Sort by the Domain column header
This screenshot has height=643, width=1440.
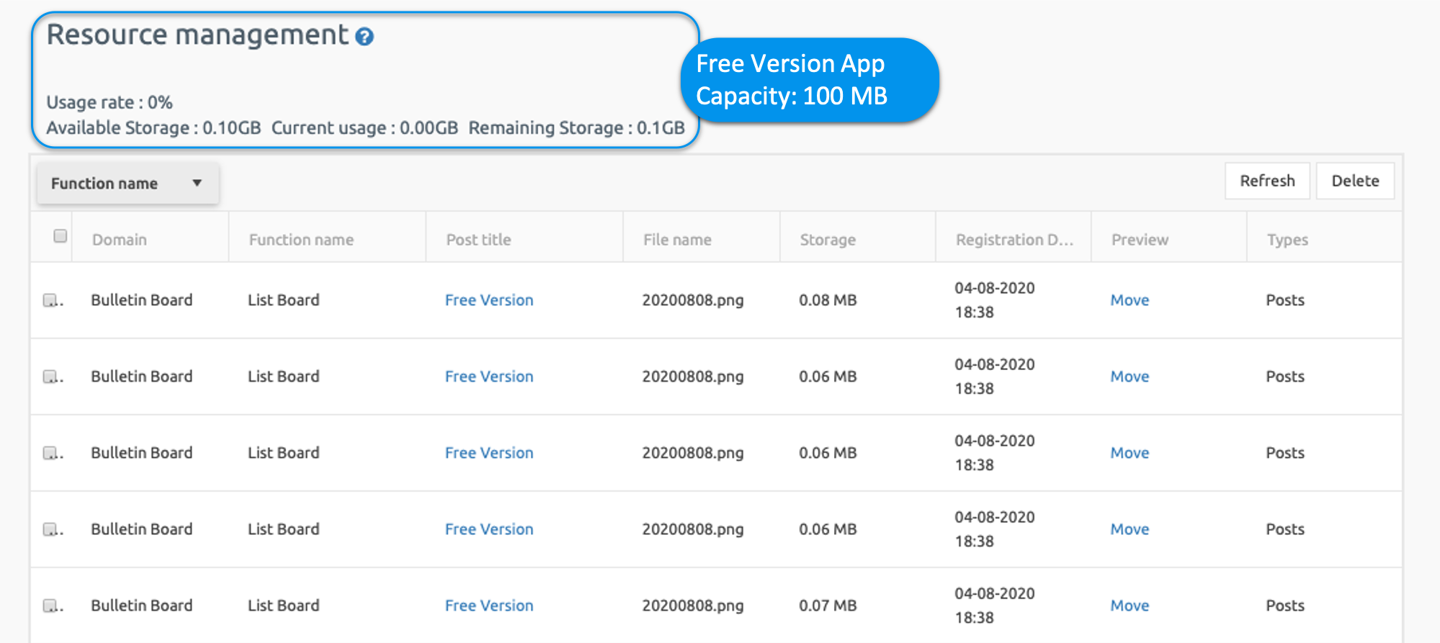tap(120, 240)
